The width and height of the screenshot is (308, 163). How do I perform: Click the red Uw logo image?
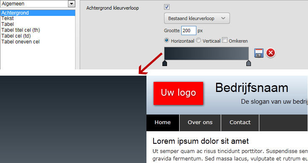click(178, 93)
